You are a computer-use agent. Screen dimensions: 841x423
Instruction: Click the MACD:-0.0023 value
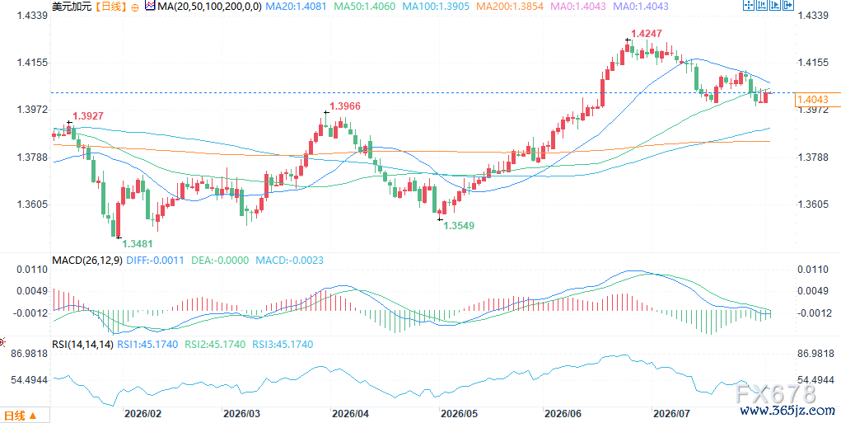point(290,261)
